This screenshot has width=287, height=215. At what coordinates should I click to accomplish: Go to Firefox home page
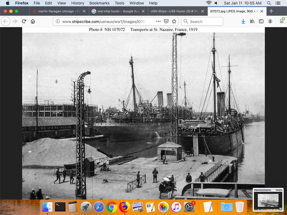tap(33, 22)
